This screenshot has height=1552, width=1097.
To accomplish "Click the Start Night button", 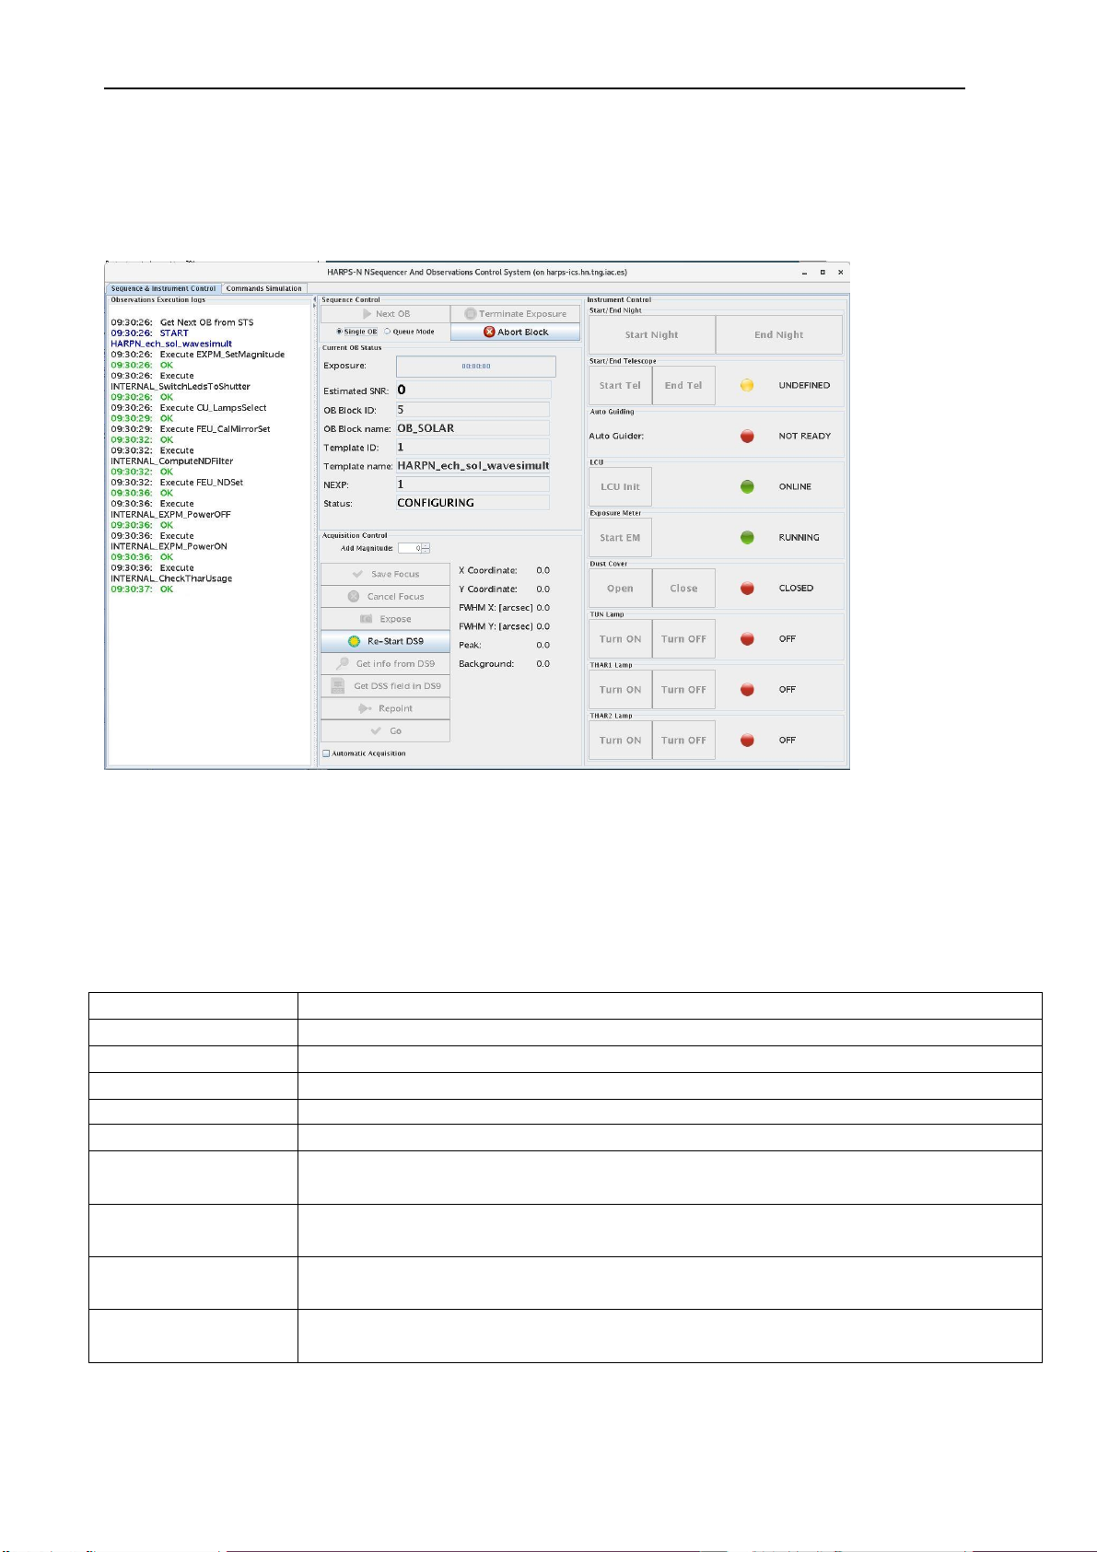I will click(x=651, y=335).
